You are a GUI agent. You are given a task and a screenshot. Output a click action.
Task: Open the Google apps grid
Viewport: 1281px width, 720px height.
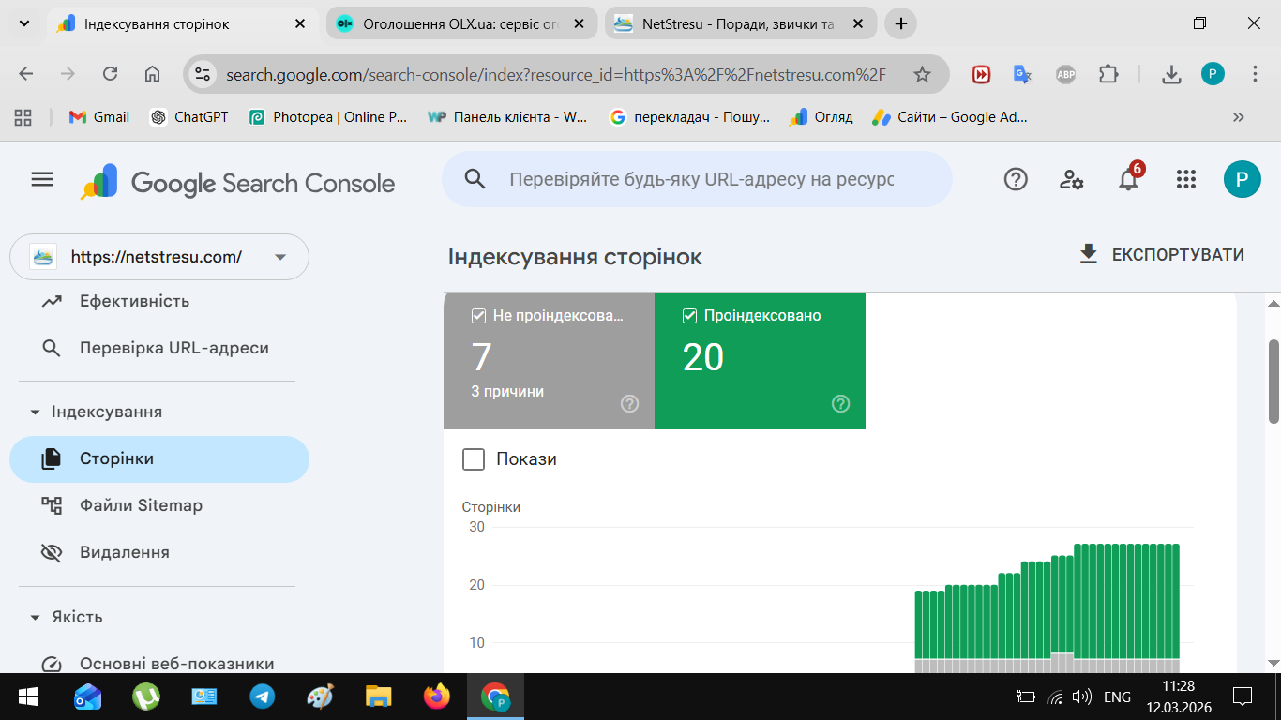point(1186,179)
